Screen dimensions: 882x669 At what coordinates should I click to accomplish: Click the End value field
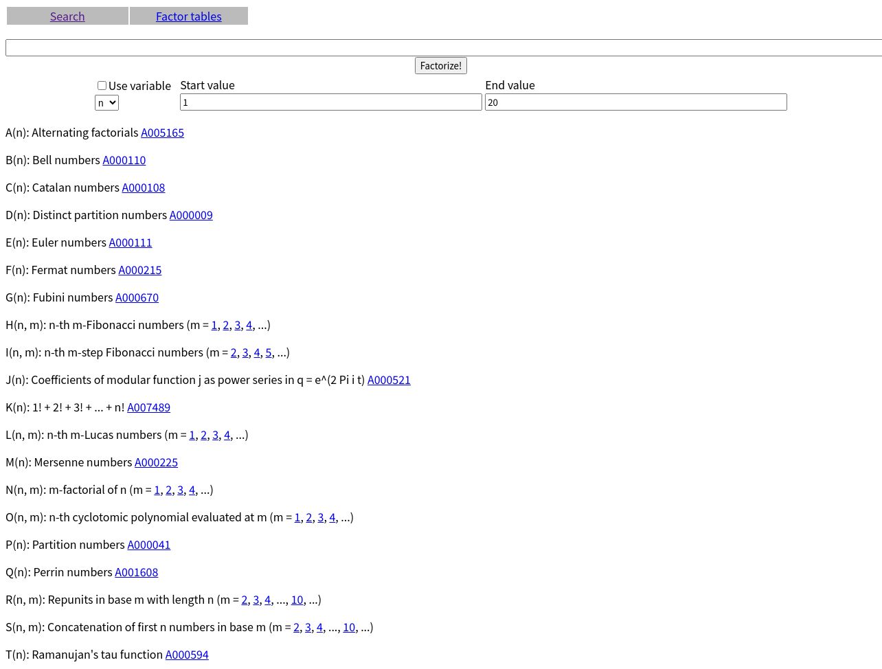point(636,102)
